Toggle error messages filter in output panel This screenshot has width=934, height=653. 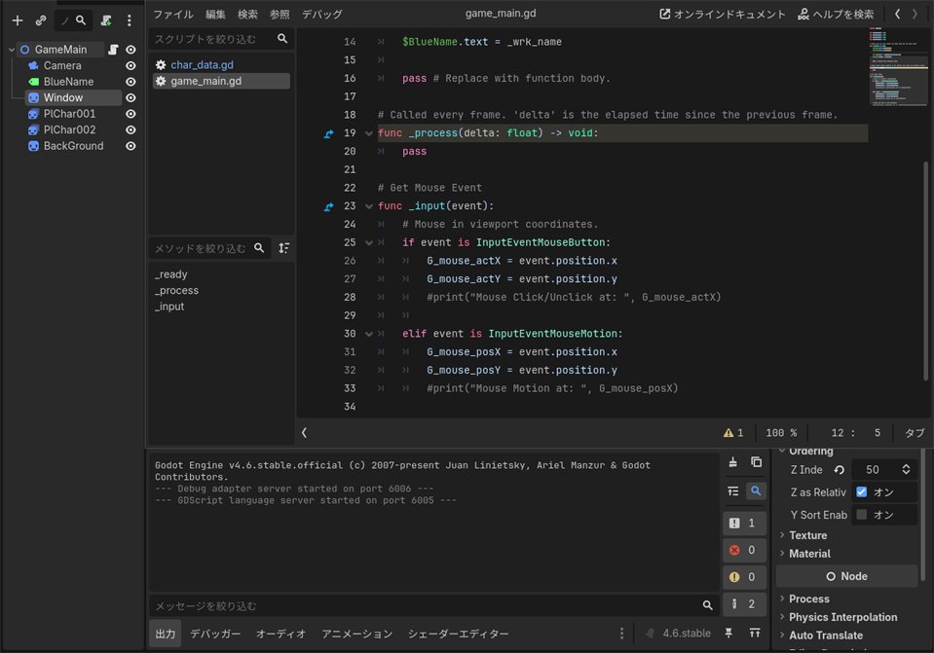[745, 550]
